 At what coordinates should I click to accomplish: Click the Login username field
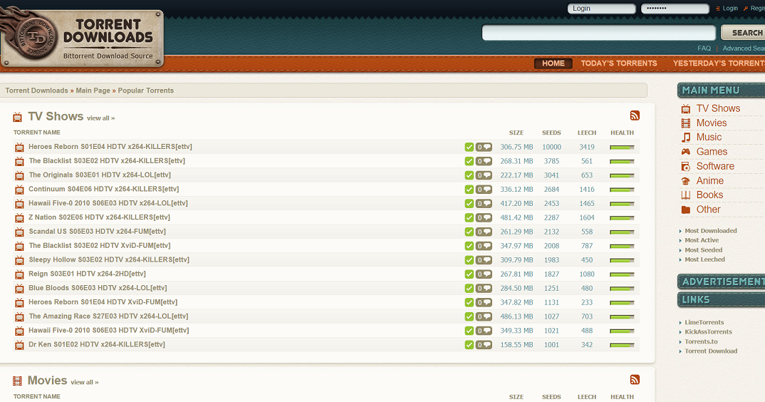click(602, 9)
